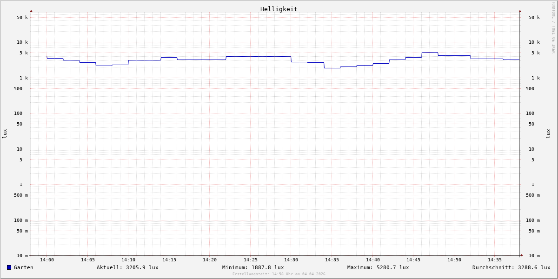Select the Helligkeit chart title
Screen dimensions: 558x279
pyautogui.click(x=279, y=9)
